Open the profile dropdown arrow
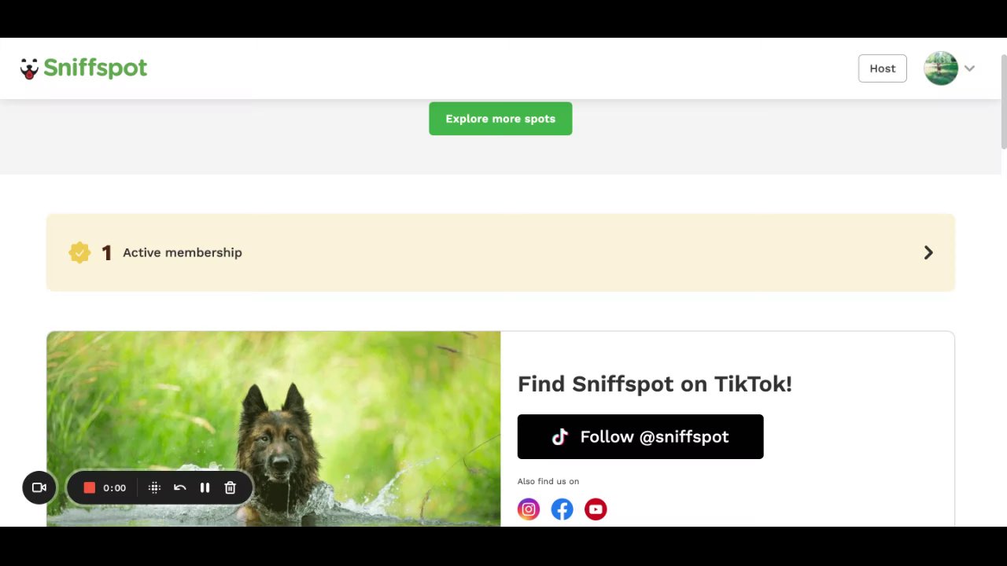 [969, 68]
